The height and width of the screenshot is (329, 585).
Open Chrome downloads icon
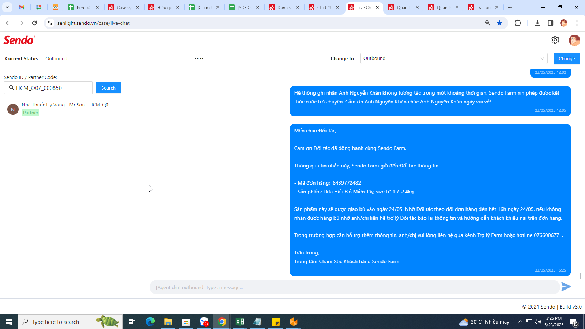click(x=537, y=23)
